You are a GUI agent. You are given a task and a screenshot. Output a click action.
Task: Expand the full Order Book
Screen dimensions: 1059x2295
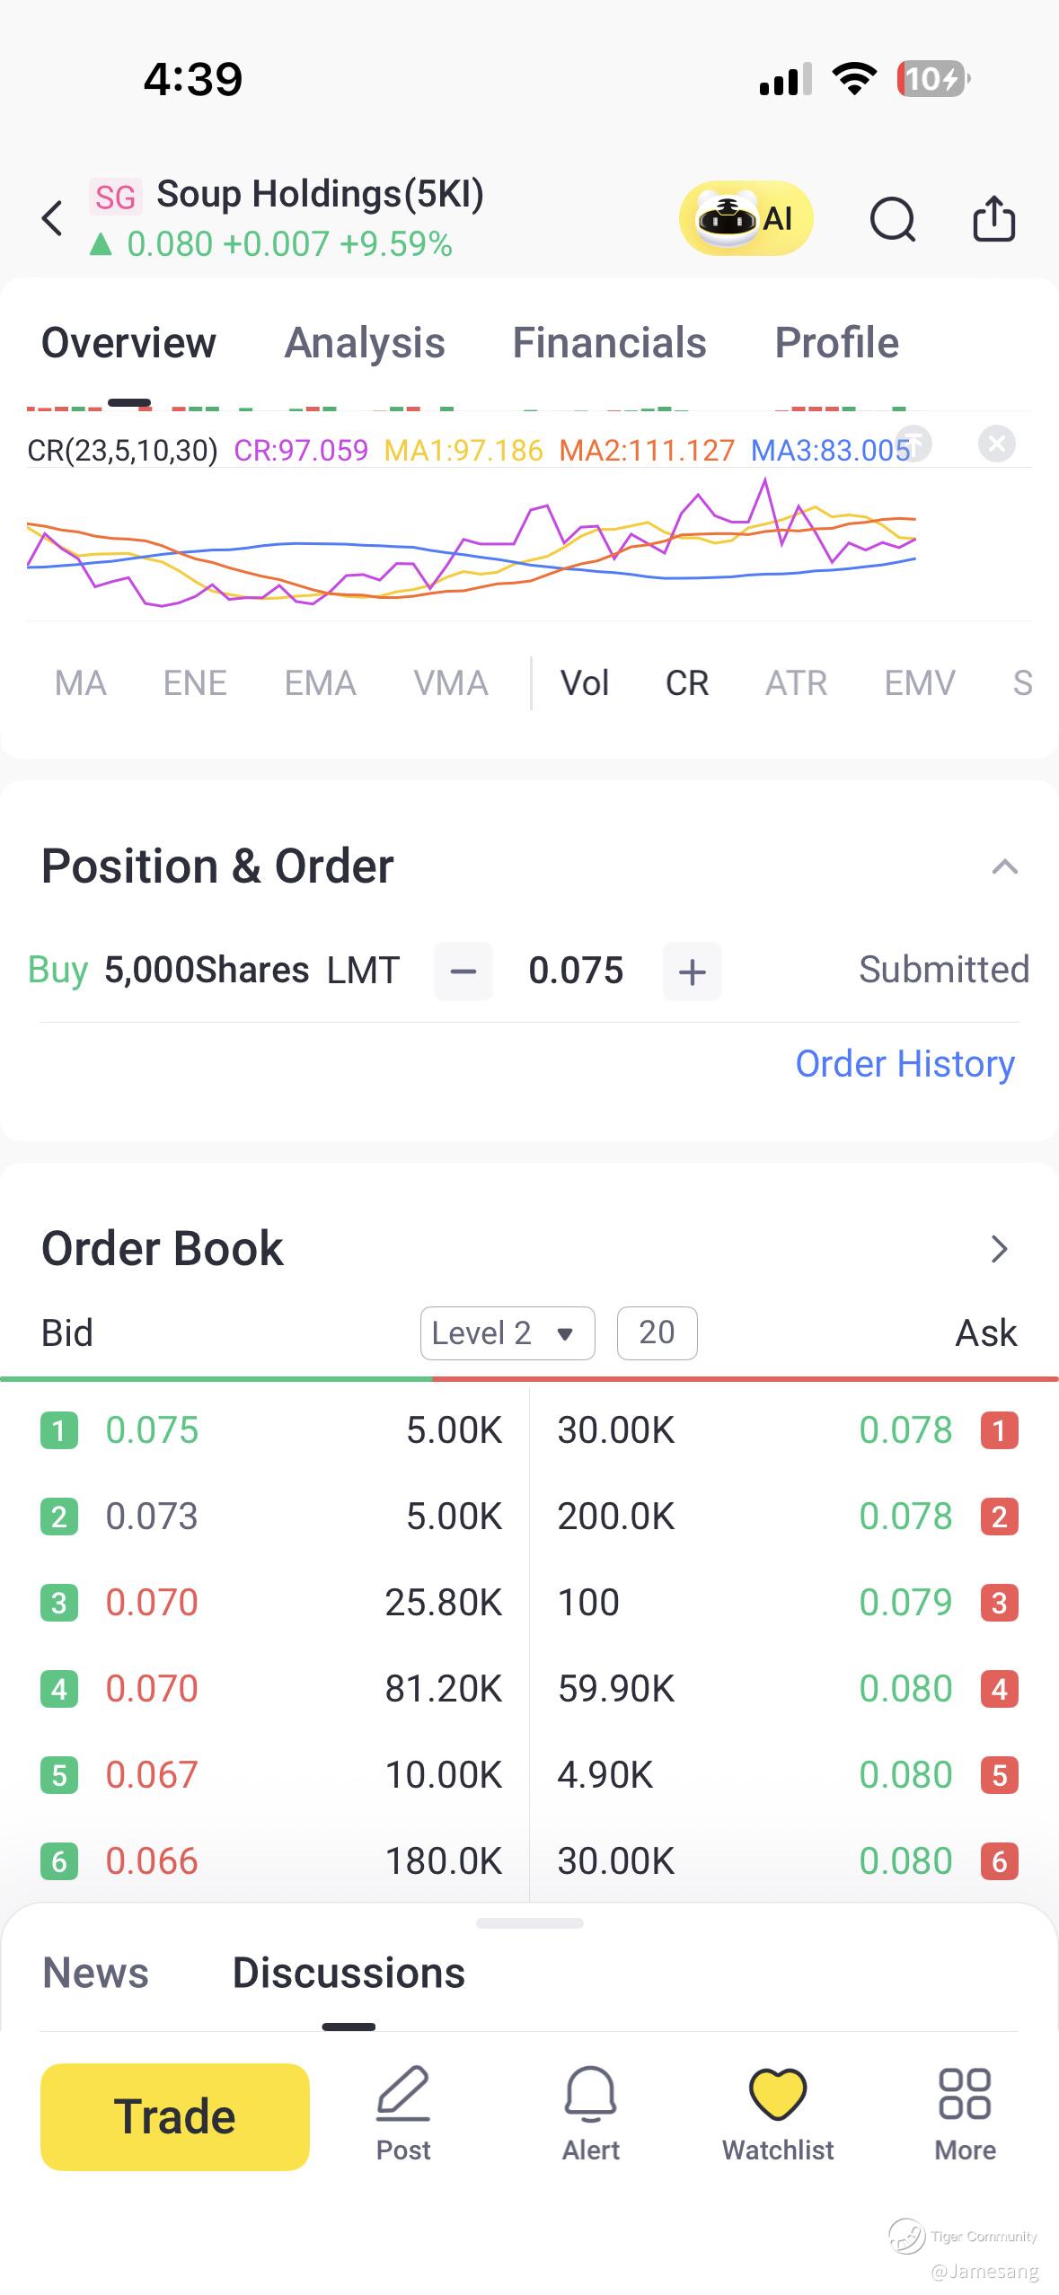[999, 1249]
